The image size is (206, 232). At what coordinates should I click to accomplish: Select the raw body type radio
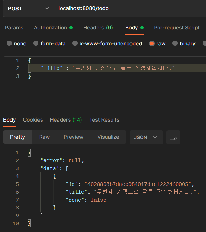(x=152, y=43)
